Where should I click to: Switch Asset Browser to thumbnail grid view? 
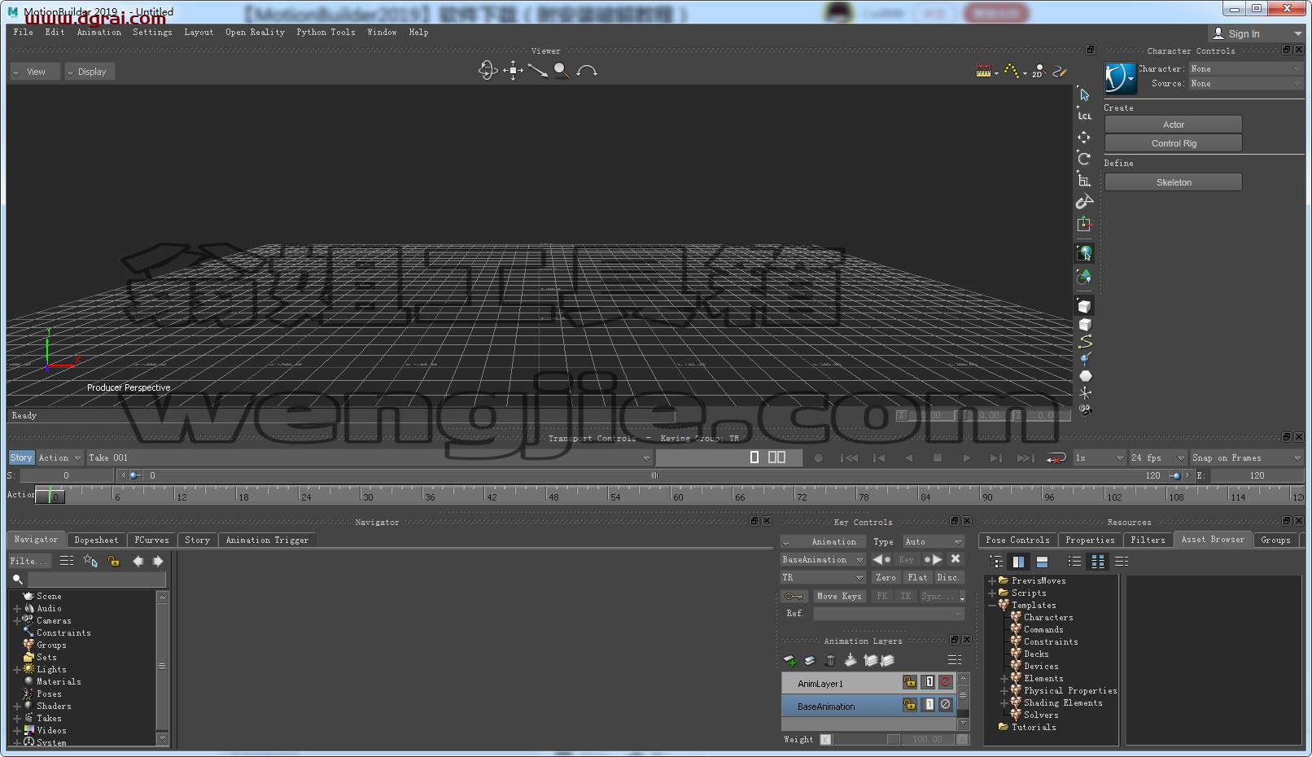(x=1098, y=562)
